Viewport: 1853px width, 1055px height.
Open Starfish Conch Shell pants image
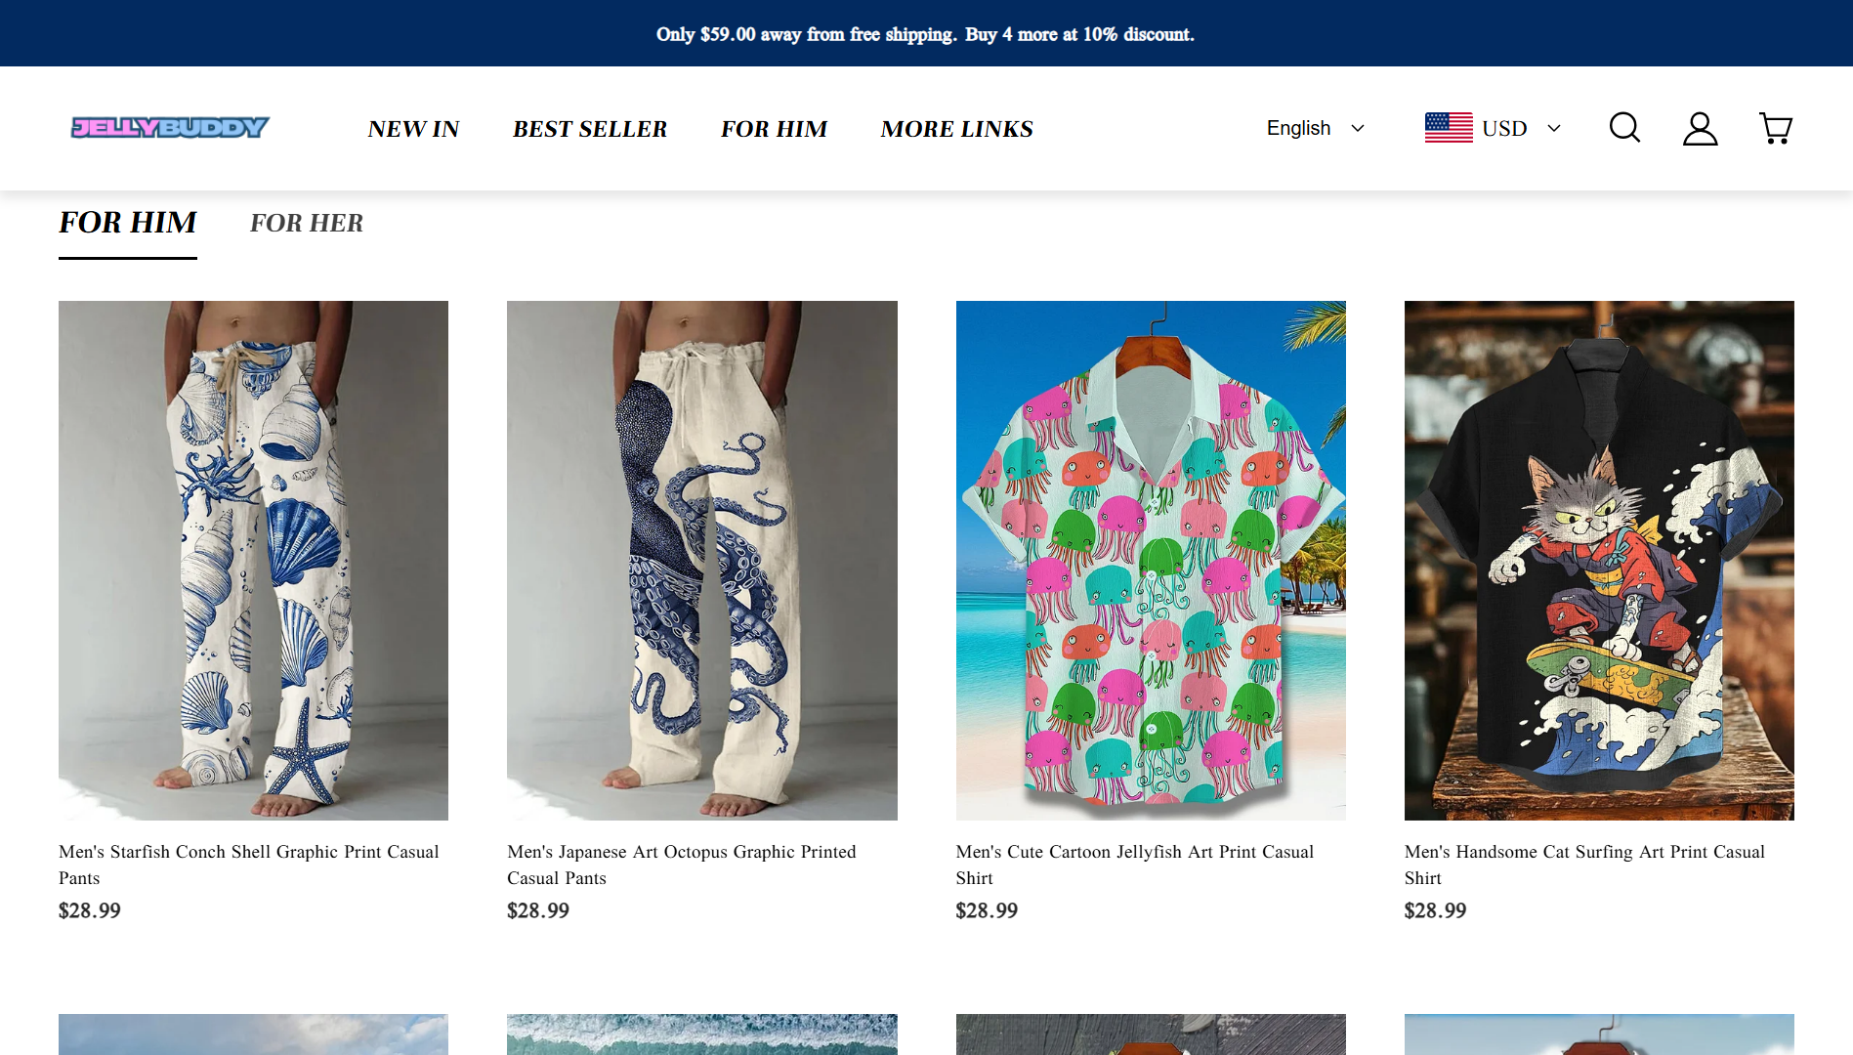click(x=253, y=560)
